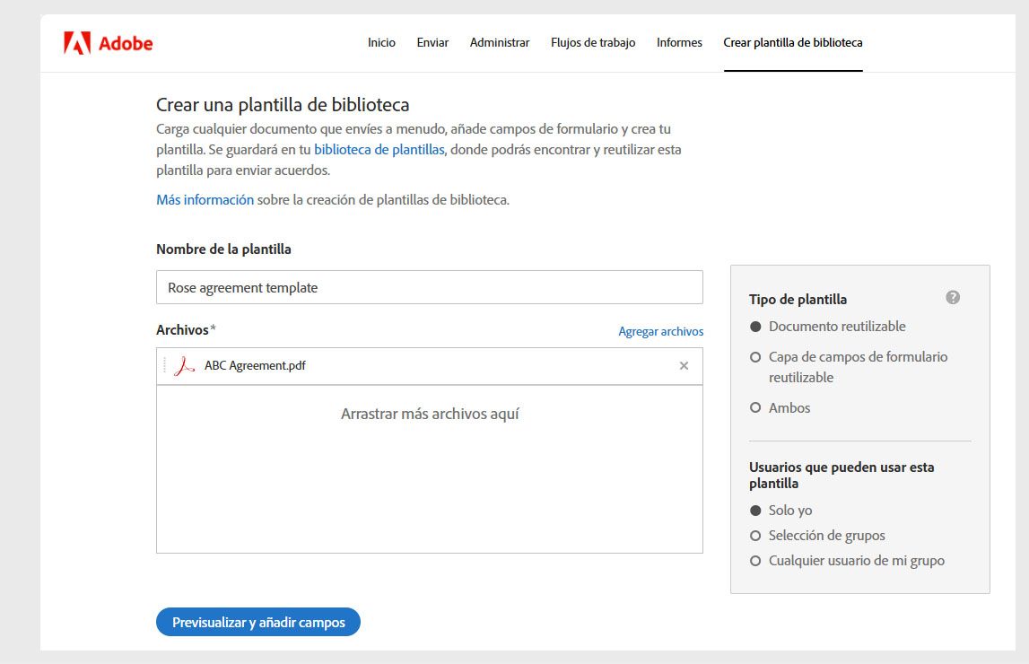Open the biblioteca de plantillas link
This screenshot has width=1029, height=664.
(377, 150)
